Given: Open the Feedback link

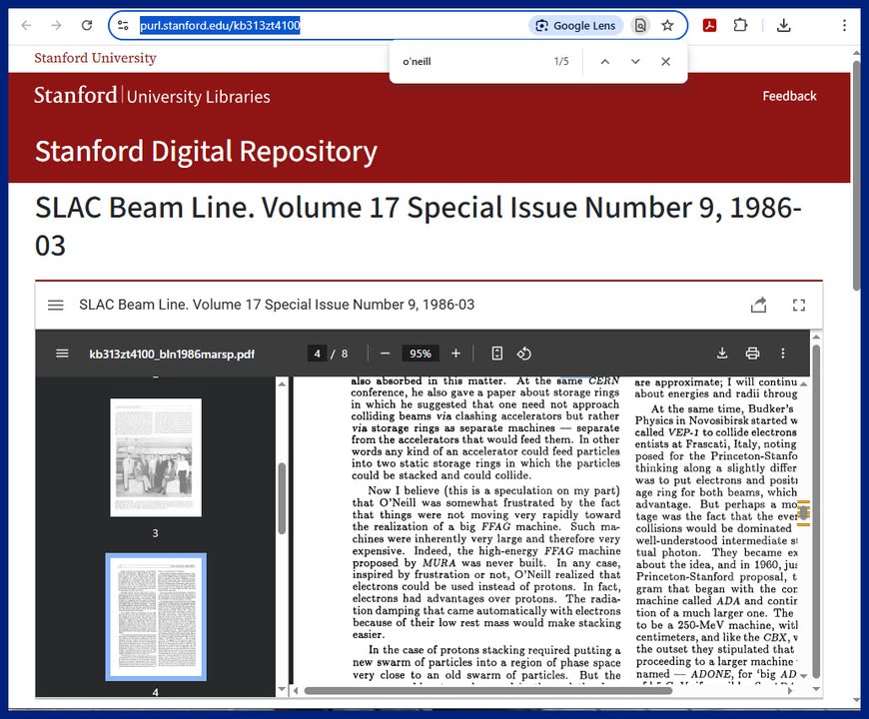Looking at the screenshot, I should click(789, 96).
